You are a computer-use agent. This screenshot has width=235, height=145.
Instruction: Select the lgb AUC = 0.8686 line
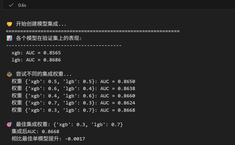coord(36,60)
